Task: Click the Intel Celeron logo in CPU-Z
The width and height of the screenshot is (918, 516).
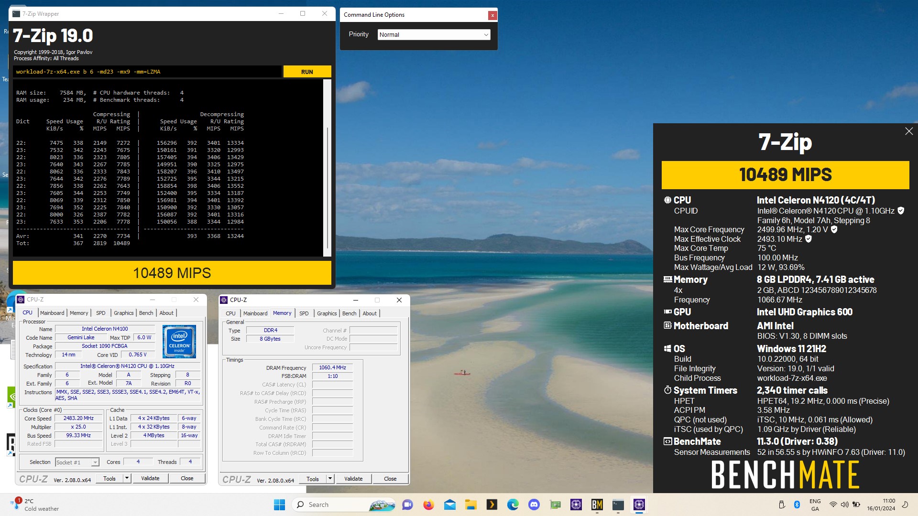Action: pyautogui.click(x=179, y=342)
